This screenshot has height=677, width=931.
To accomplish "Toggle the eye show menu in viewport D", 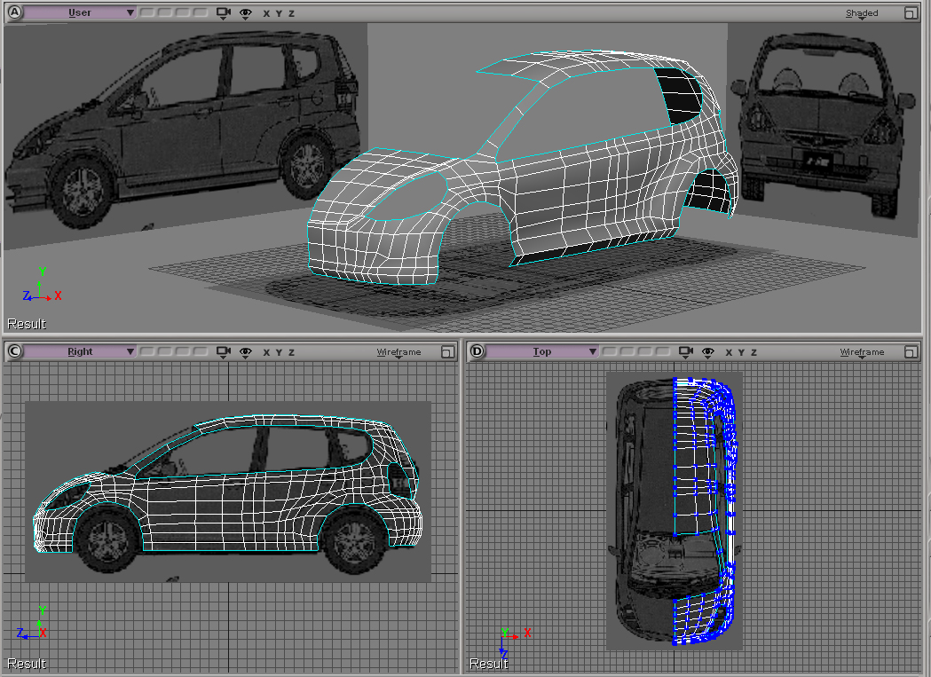I will click(707, 352).
